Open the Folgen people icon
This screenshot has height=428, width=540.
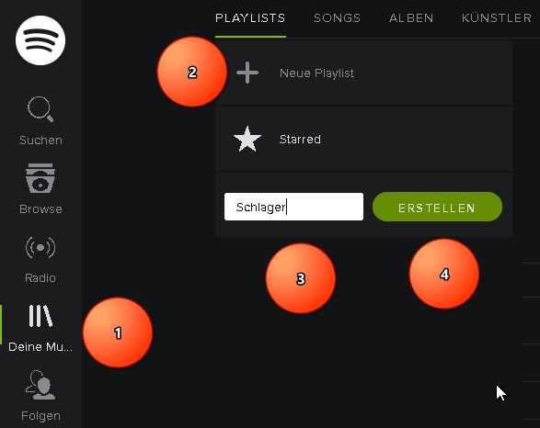[40, 385]
